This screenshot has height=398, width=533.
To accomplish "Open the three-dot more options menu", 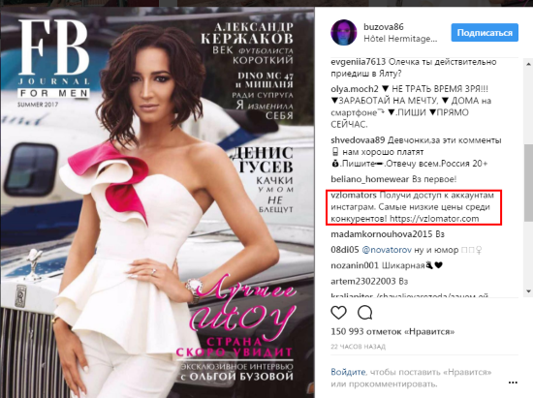I will [513, 383].
